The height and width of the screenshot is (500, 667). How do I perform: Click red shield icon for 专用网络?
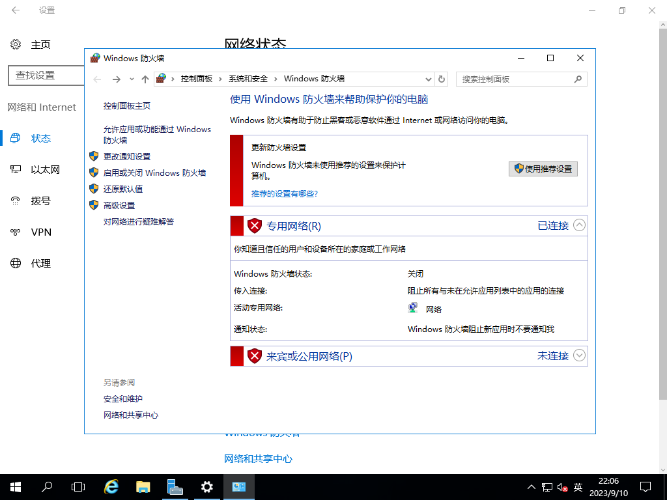tap(255, 226)
